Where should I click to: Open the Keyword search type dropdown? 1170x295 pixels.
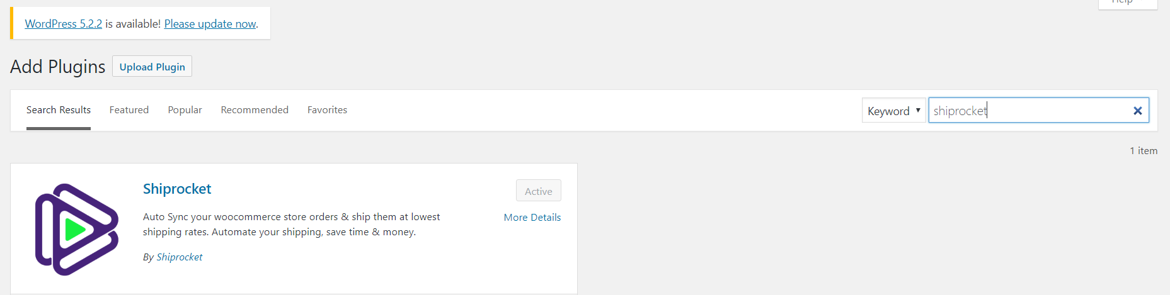pyautogui.click(x=893, y=111)
